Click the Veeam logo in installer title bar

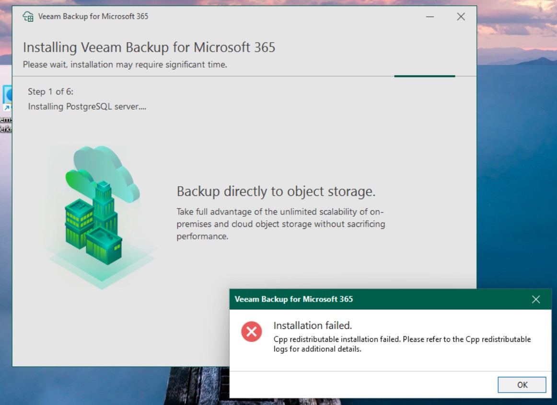pyautogui.click(x=28, y=17)
